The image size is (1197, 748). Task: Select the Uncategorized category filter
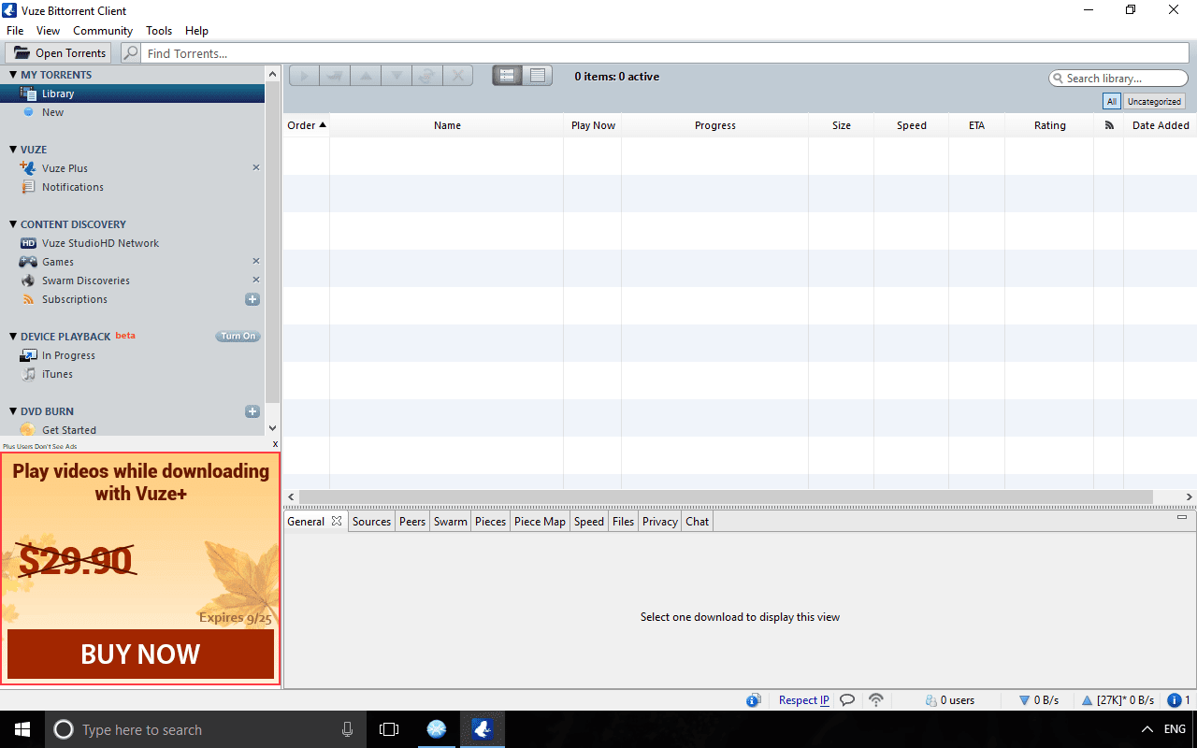tap(1154, 101)
